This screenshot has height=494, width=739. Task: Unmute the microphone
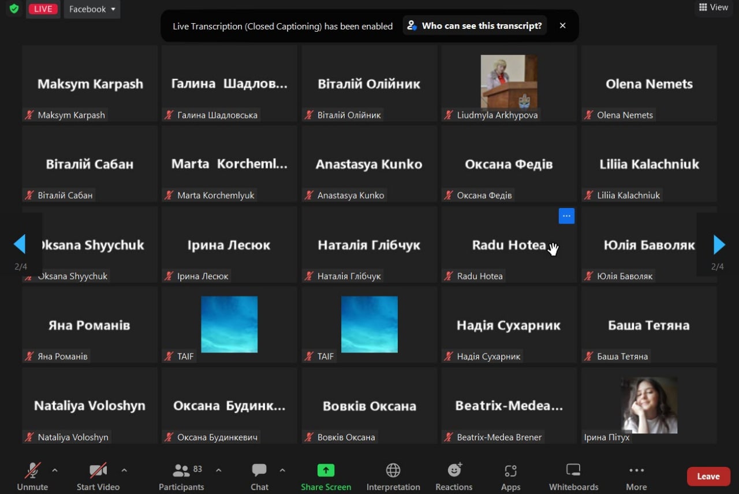pyautogui.click(x=32, y=476)
